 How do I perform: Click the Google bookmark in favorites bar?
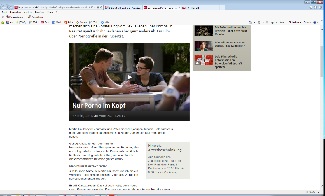pyautogui.click(x=82, y=22)
